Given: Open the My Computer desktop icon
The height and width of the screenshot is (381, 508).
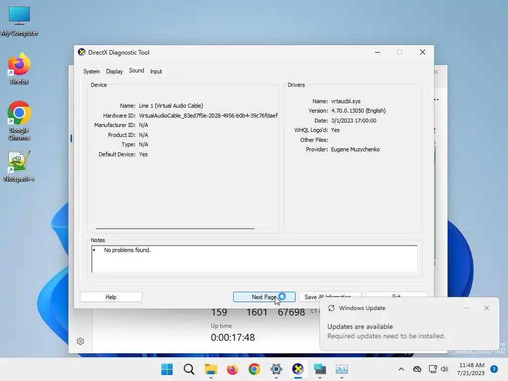Looking at the screenshot, I should [19, 20].
